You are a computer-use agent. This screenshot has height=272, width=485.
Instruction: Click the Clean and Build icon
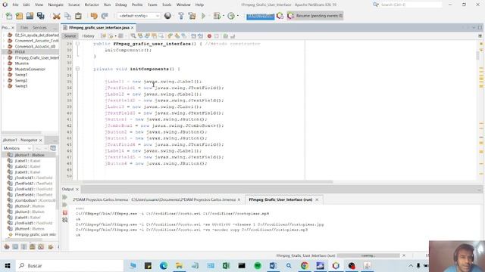[192, 16]
